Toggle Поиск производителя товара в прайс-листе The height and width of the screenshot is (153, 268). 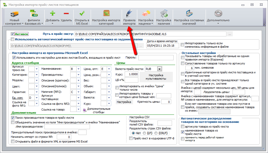(x=13, y=118)
